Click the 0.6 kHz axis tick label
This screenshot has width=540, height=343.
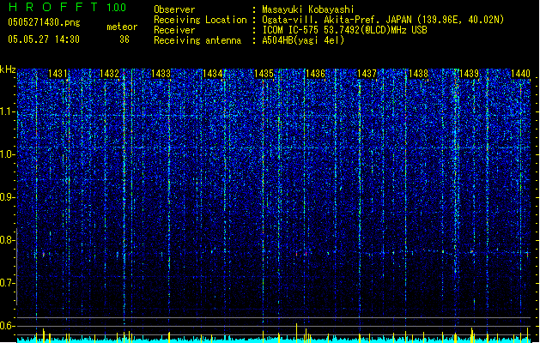[x=8, y=326]
